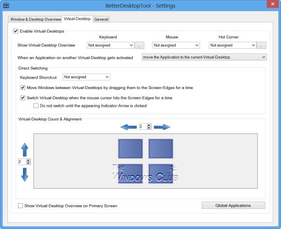The image size is (281, 229).
Task: Click the horizontal desktop count spinner
Action: (x=149, y=126)
